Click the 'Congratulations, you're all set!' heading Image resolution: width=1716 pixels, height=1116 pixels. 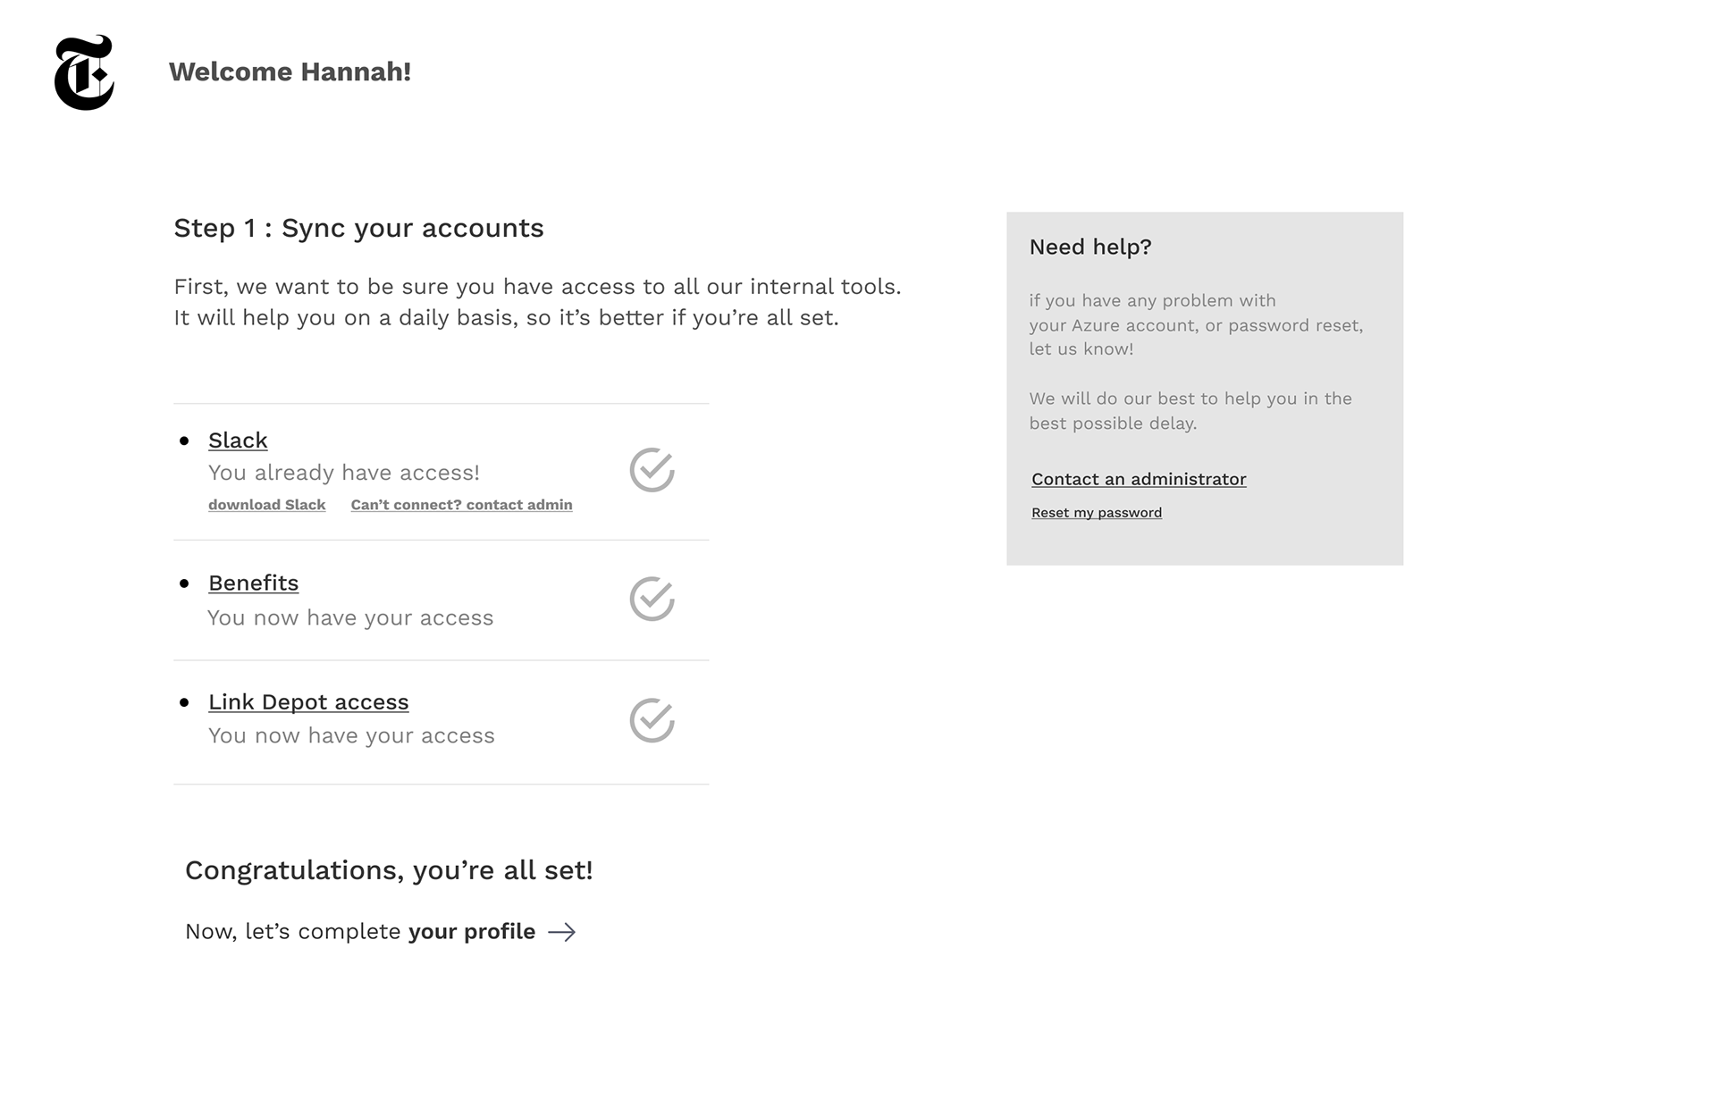tap(389, 870)
